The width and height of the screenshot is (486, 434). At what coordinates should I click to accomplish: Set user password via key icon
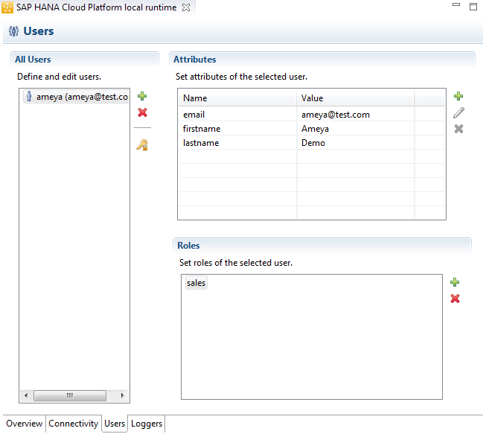pos(142,145)
